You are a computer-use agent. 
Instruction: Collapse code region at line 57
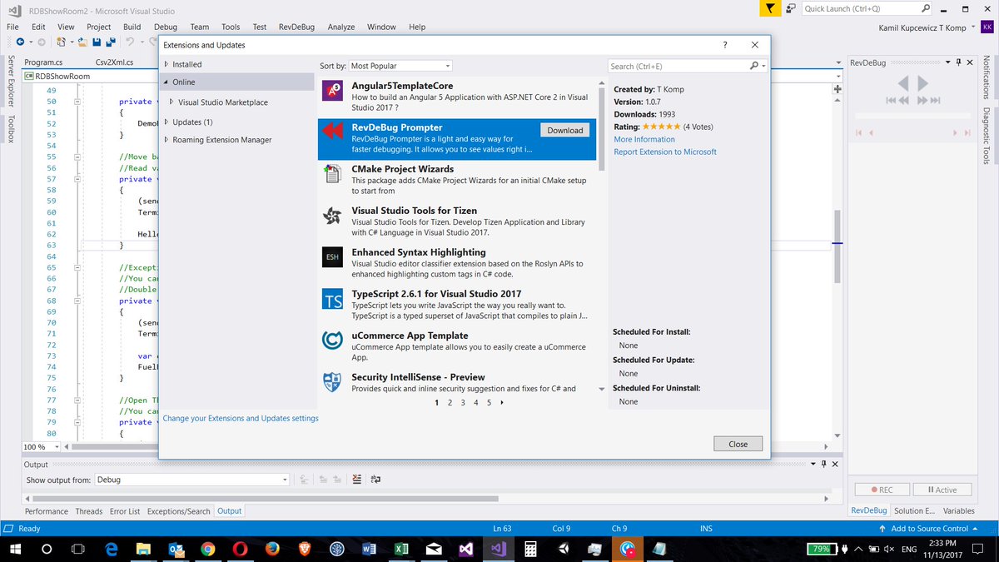click(77, 179)
